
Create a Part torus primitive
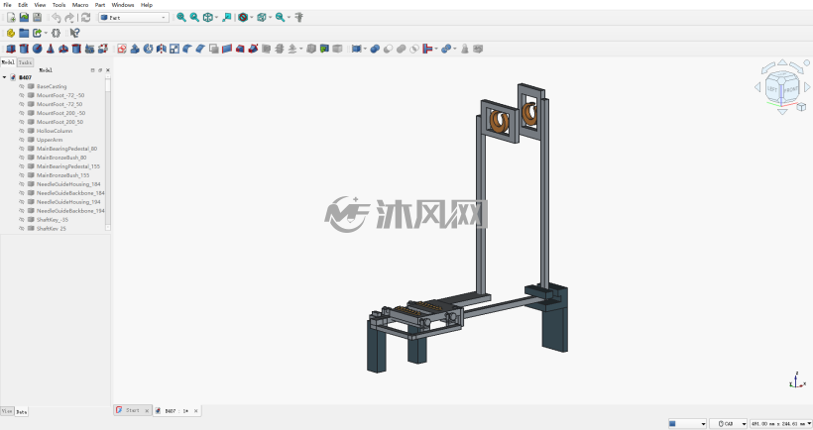click(63, 49)
